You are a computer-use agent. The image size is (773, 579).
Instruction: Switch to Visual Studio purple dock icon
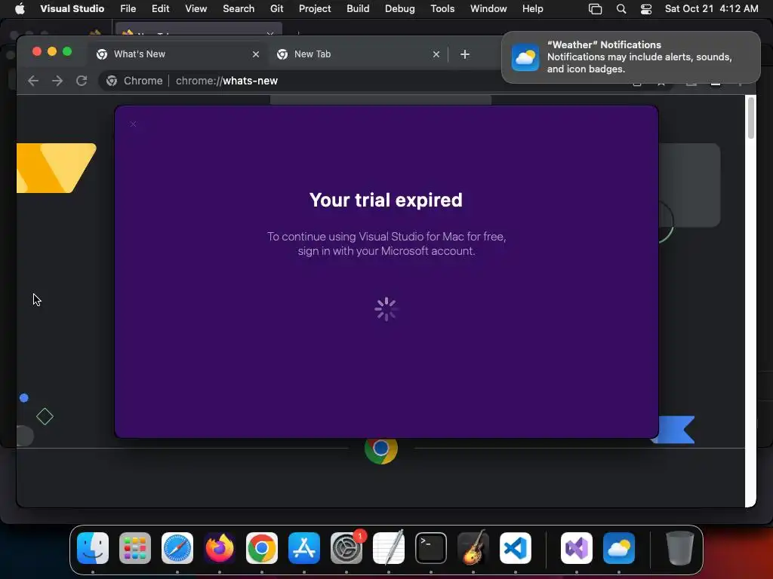[x=577, y=548]
